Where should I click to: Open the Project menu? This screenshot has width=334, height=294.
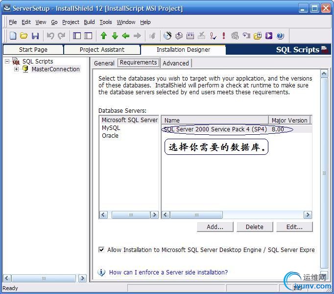coord(71,22)
